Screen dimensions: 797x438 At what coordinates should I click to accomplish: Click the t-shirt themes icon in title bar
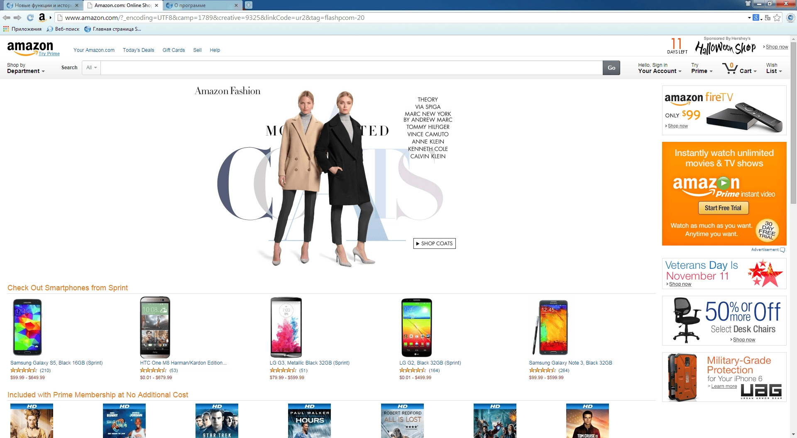[748, 3]
